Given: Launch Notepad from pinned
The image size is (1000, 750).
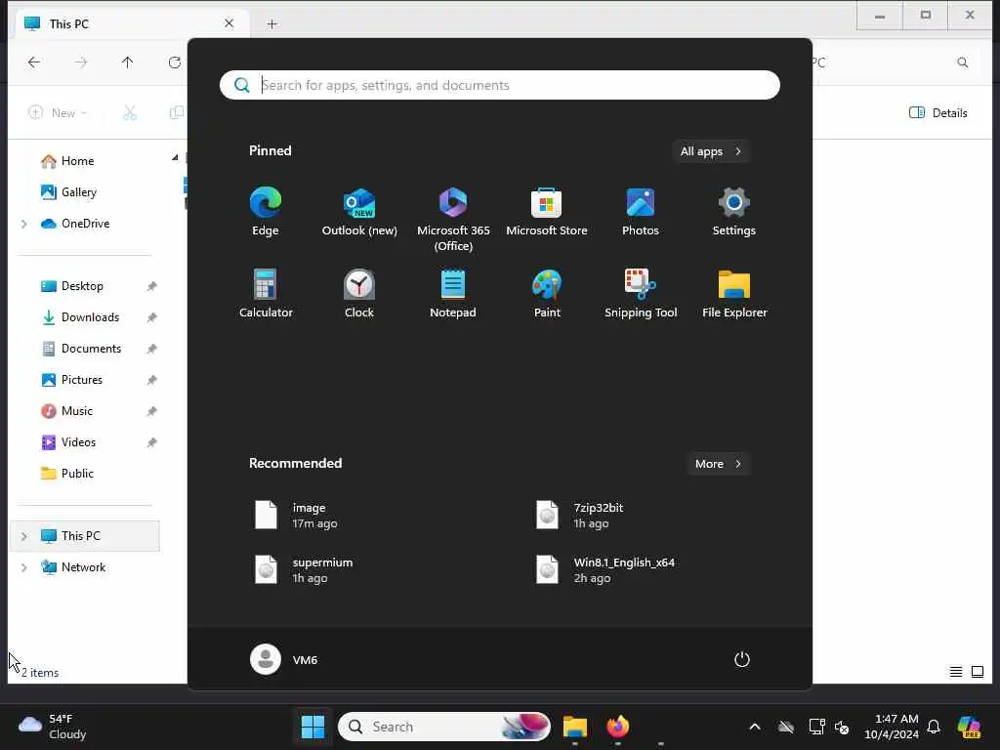Looking at the screenshot, I should tap(453, 293).
